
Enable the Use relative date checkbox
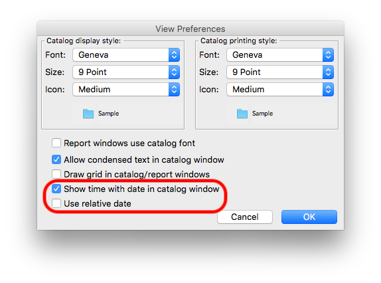(x=56, y=203)
